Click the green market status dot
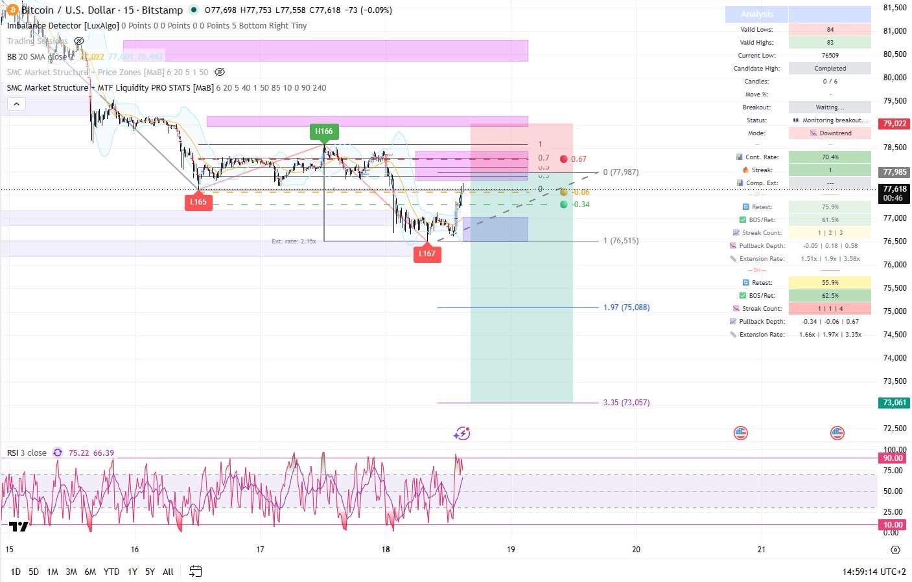 pos(194,10)
